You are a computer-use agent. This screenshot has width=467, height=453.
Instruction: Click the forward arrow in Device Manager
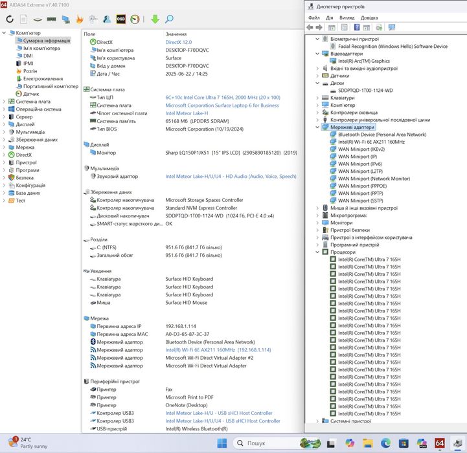[x=319, y=28]
